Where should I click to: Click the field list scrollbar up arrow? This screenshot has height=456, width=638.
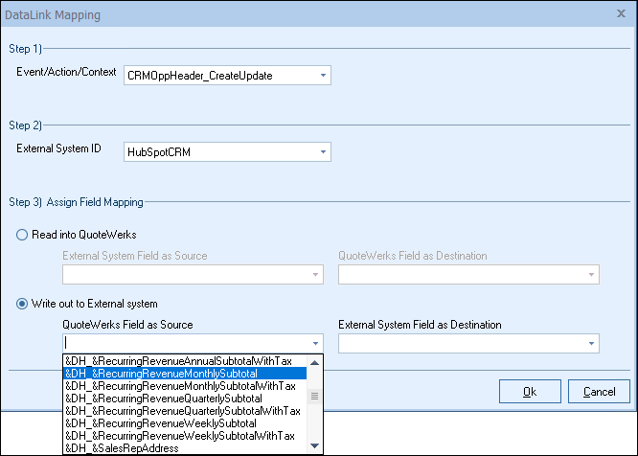(315, 361)
